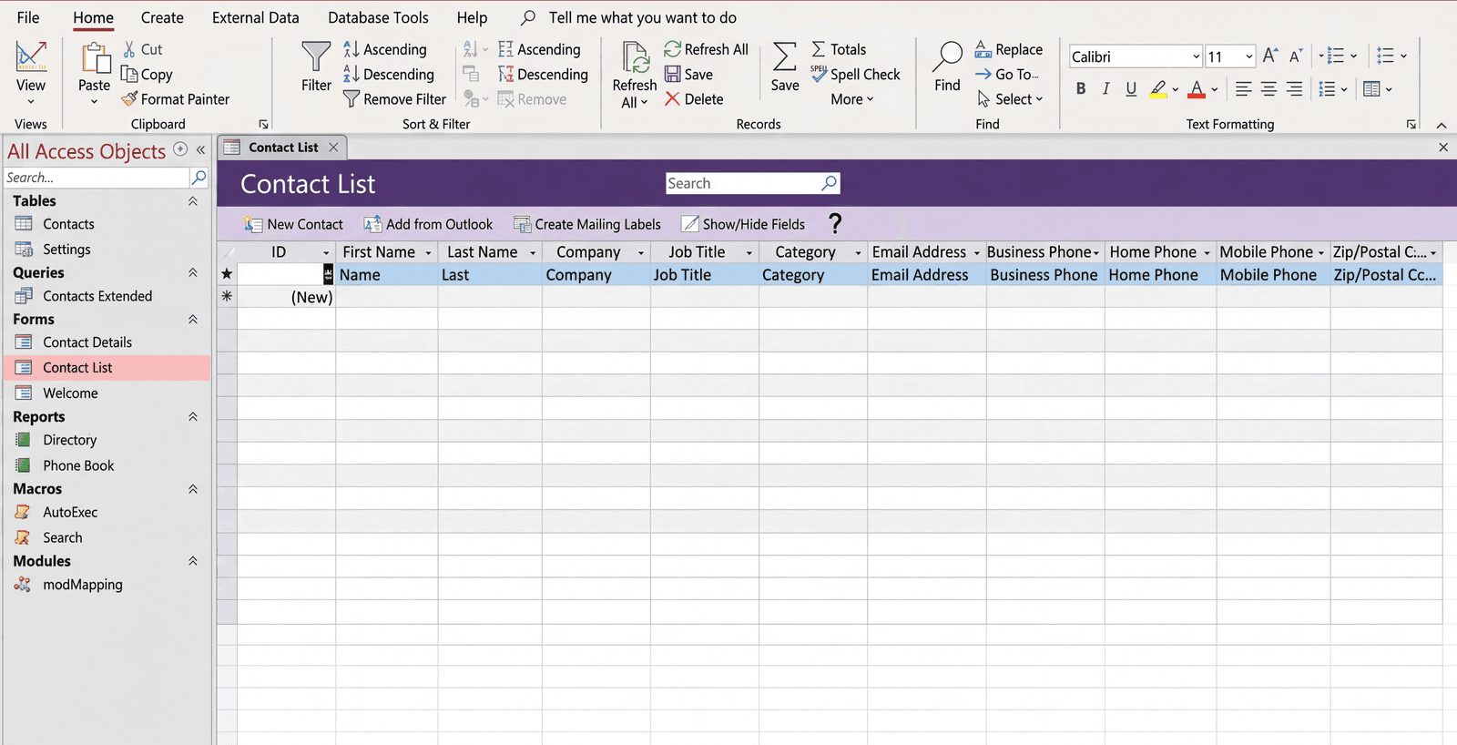Toggle Italic formatting
The image size is (1457, 745).
[x=1105, y=88]
